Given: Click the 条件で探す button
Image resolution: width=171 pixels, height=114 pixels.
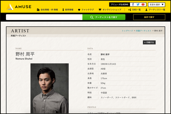Looking at the screenshot, I should pos(149,17).
